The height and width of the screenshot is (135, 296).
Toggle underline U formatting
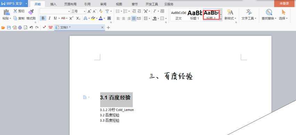[x=55, y=18]
